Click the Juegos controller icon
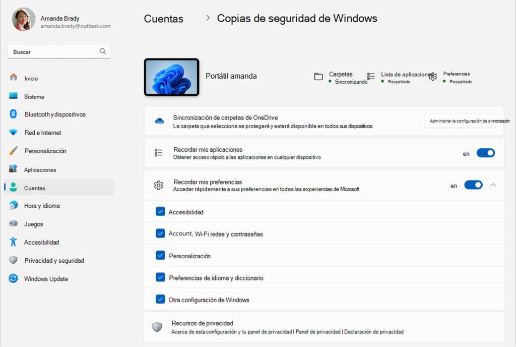The width and height of the screenshot is (516, 347). pos(14,224)
